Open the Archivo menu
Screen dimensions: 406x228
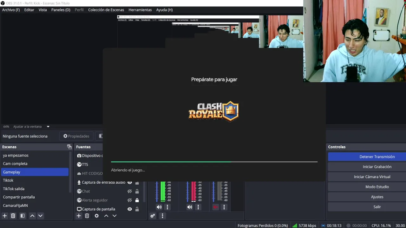pos(11,10)
